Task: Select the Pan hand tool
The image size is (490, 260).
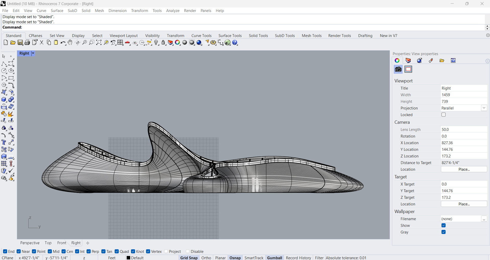Action: coord(70,43)
